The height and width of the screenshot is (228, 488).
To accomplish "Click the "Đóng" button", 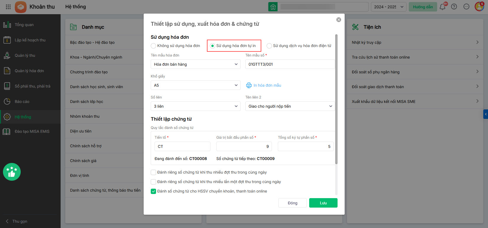I will pos(292,203).
